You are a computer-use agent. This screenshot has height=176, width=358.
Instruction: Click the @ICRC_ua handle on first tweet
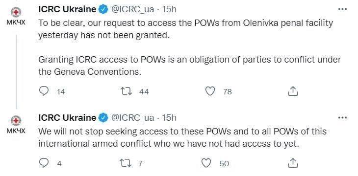coord(132,10)
